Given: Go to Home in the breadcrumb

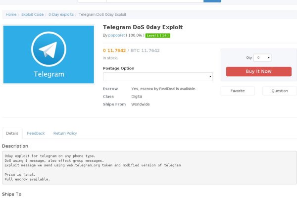Looking at the screenshot, I should pos(11,15).
